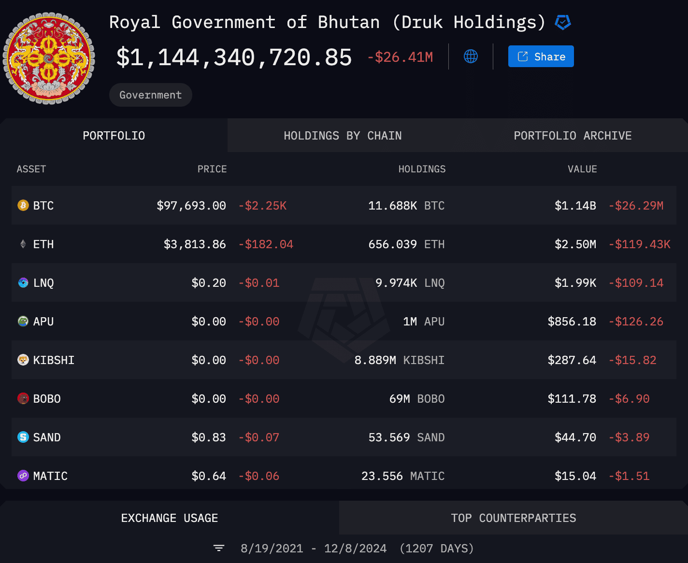Click the SAND token icon
Viewport: 688px width, 563px height.
23,437
